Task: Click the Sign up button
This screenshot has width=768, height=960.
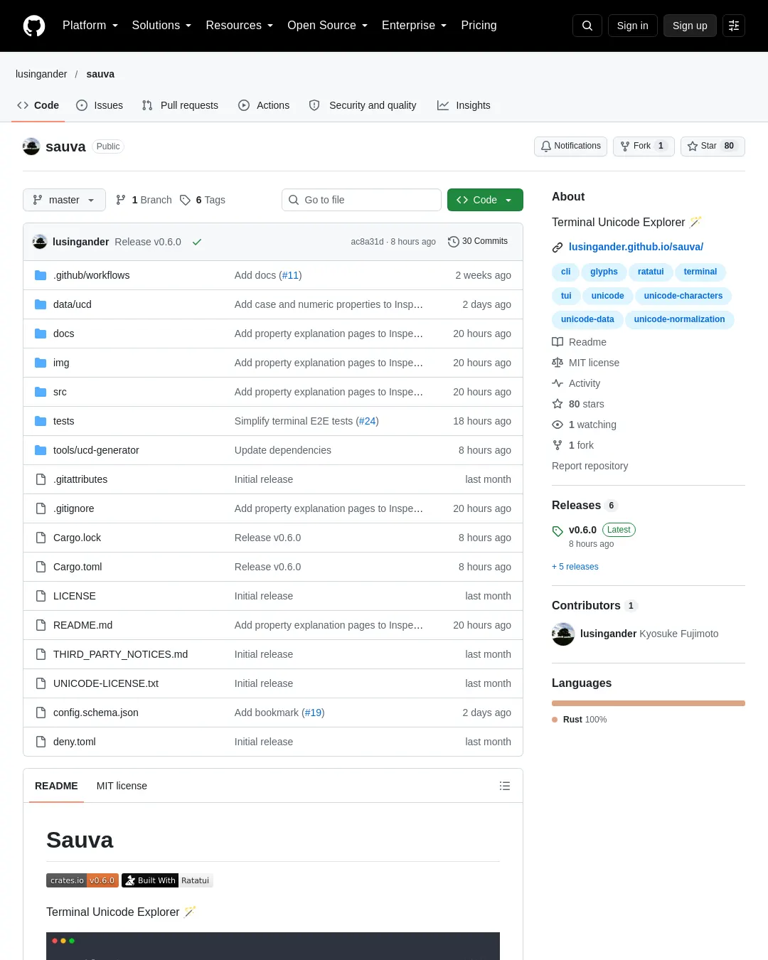Action: [x=690, y=26]
